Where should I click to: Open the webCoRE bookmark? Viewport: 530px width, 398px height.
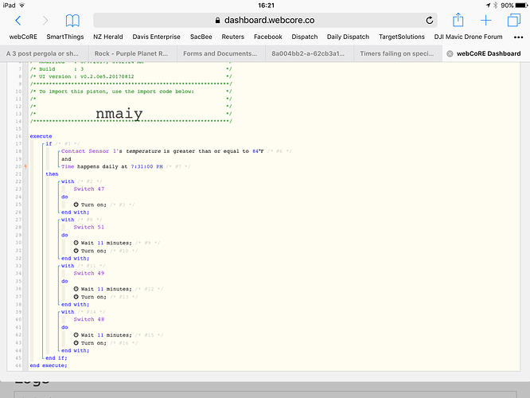tap(23, 37)
